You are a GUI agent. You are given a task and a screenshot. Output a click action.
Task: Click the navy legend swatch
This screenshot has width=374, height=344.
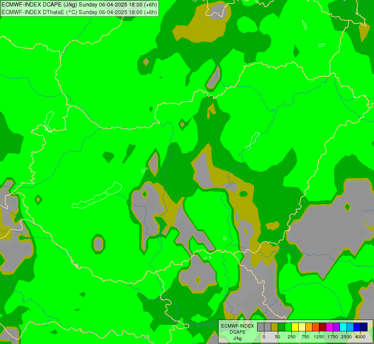[x=364, y=327]
